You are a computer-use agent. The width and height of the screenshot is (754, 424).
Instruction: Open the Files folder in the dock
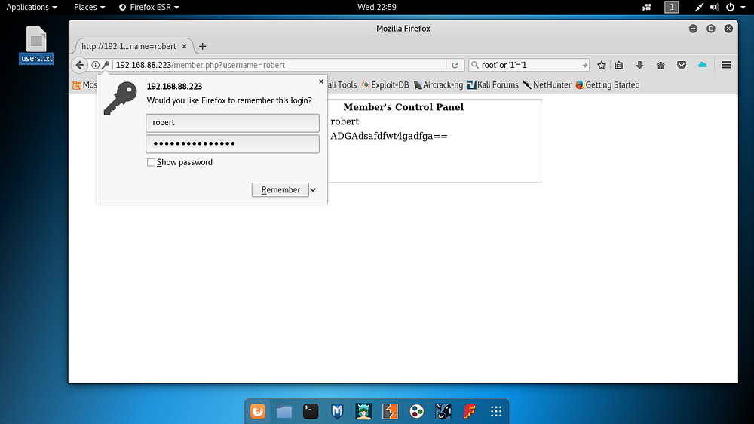(x=284, y=411)
